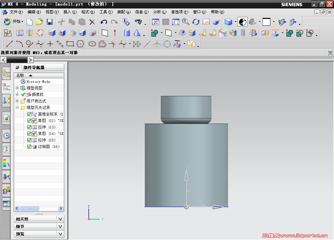Image resolution: width=334 pixels, height=240 pixels.
Task: Activate the Rotate view tool
Action: click(x=196, y=22)
